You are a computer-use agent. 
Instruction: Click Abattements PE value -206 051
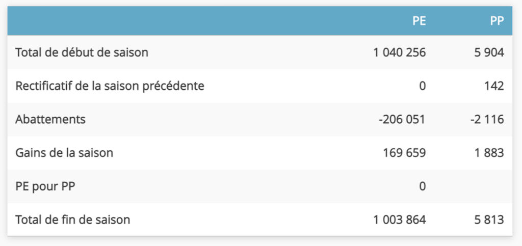pyautogui.click(x=402, y=119)
